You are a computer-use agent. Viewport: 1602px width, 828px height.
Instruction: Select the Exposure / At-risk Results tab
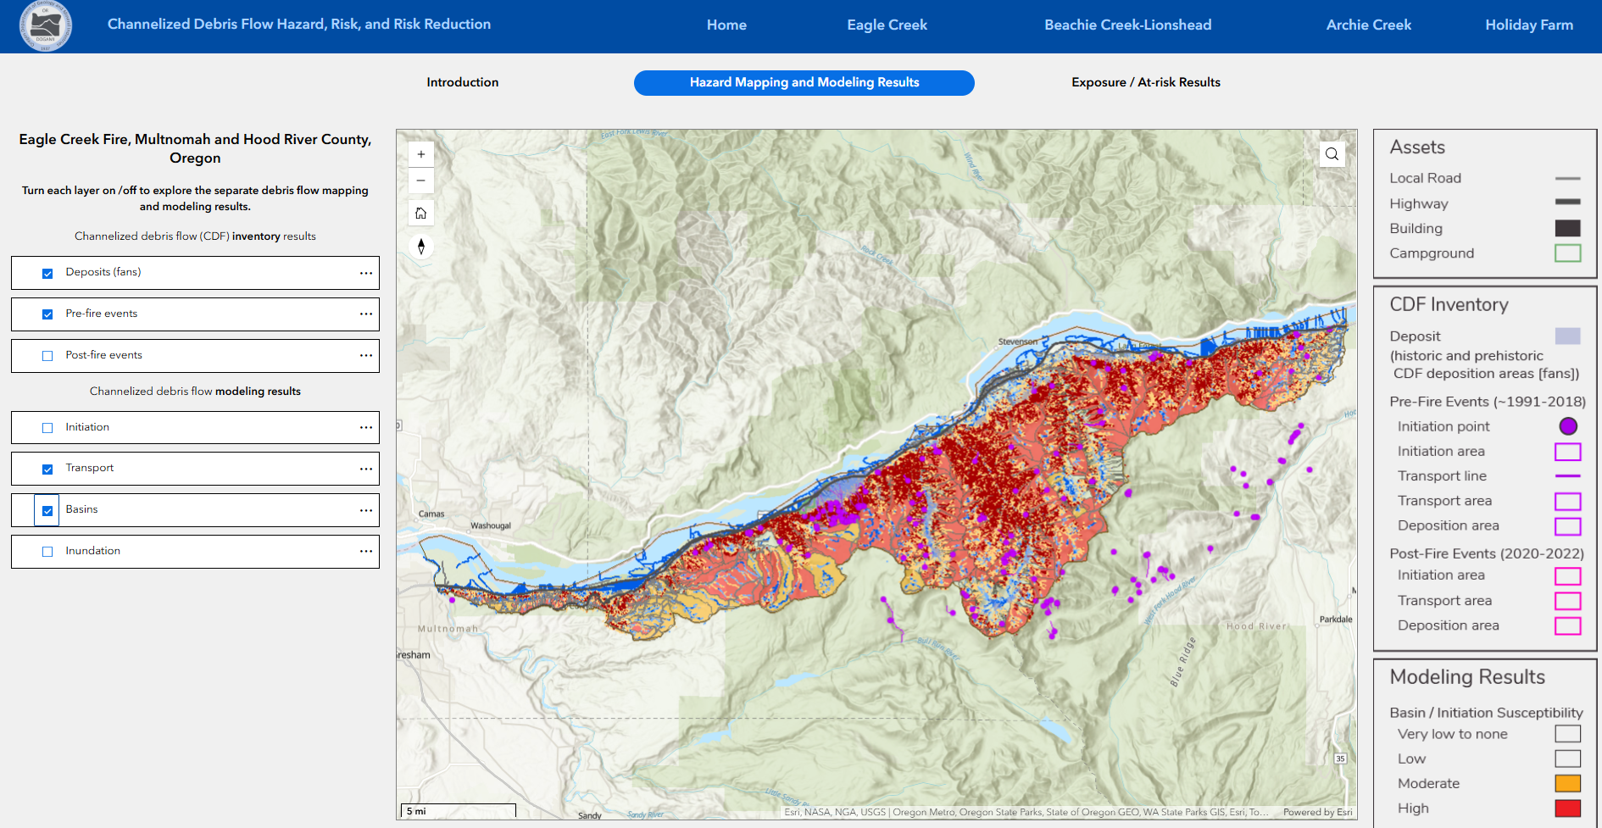click(1146, 82)
